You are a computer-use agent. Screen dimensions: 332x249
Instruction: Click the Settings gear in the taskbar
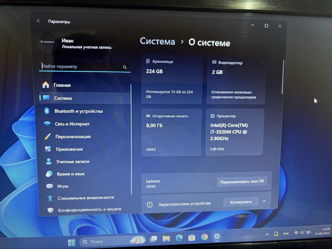[x=217, y=236]
